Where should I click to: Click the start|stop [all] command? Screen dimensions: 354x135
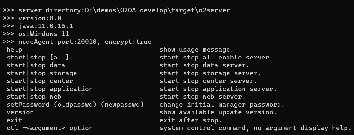(x=38, y=57)
